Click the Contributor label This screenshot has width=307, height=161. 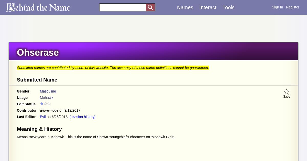click(27, 110)
